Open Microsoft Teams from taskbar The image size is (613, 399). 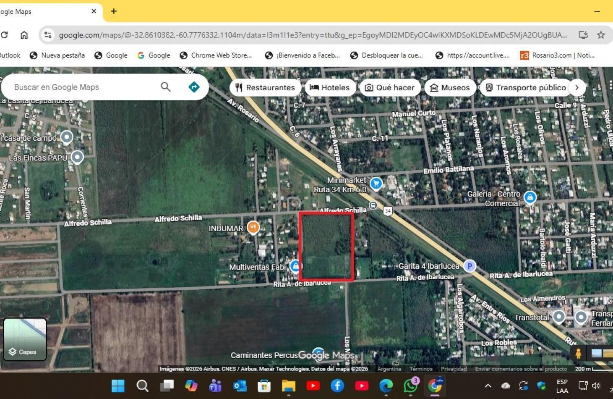215,386
